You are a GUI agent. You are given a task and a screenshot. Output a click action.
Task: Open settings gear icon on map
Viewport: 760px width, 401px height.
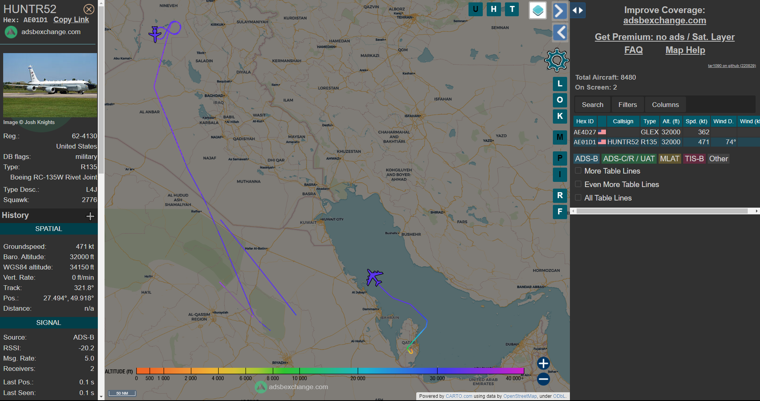click(x=557, y=60)
